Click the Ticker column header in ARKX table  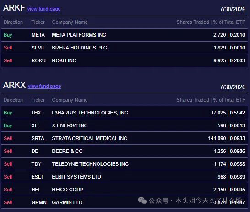[38, 100]
